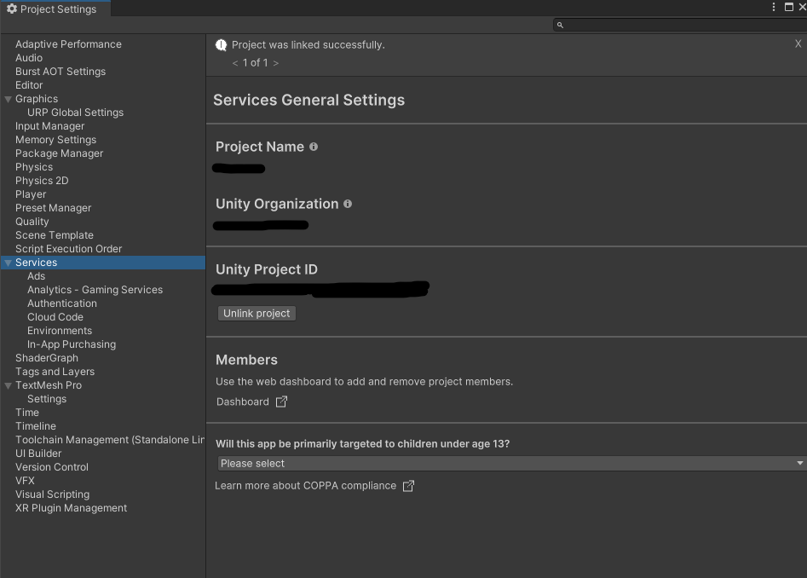Open the three-dot window options menu

(774, 7)
